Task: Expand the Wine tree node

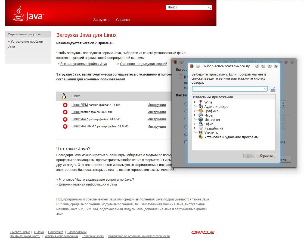Action: tap(195, 102)
